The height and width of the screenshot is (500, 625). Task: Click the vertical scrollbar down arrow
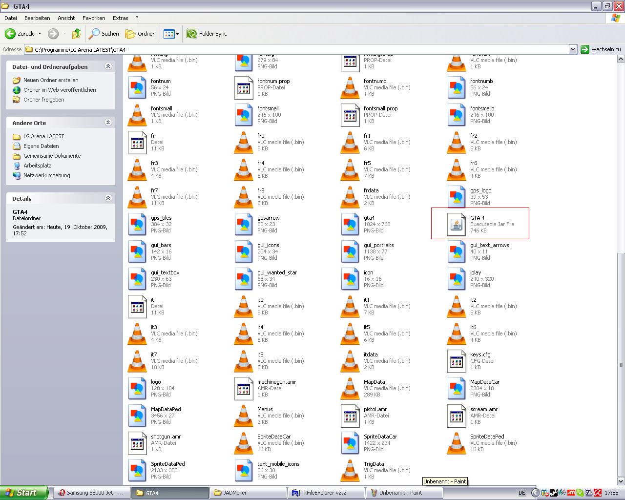[621, 481]
